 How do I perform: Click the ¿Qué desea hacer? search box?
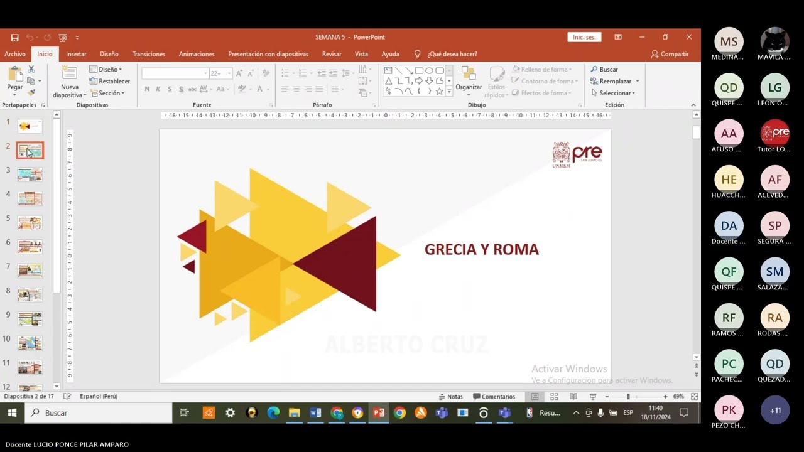[x=452, y=54]
